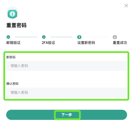Click the 新密码 field label

11,57
